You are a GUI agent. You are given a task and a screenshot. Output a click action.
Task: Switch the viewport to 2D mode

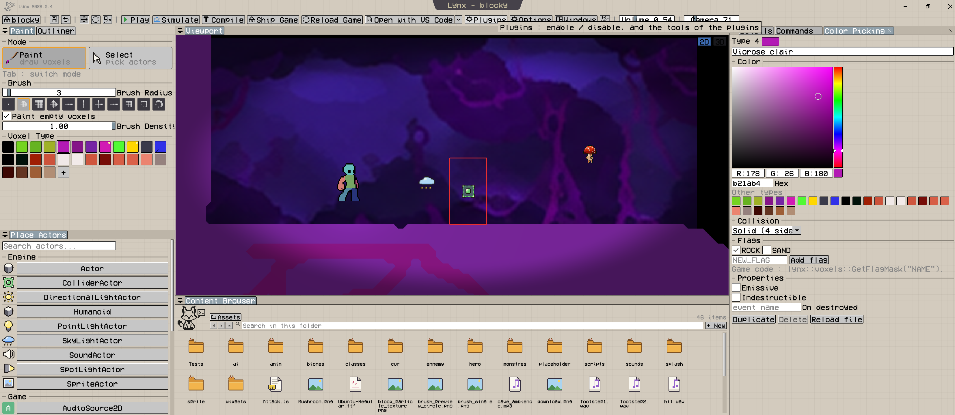tap(704, 42)
